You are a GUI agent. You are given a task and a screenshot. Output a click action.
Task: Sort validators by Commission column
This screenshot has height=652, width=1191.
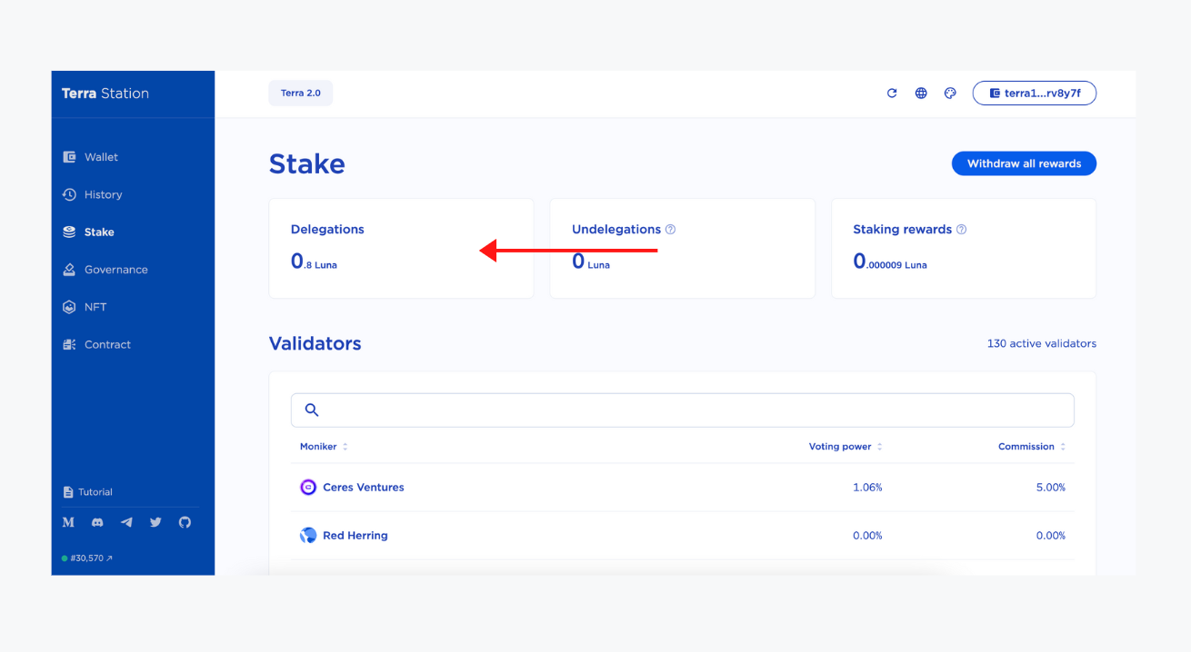tap(1032, 447)
